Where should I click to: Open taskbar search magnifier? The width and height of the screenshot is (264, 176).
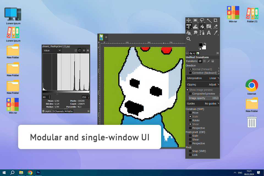[x=12, y=173]
